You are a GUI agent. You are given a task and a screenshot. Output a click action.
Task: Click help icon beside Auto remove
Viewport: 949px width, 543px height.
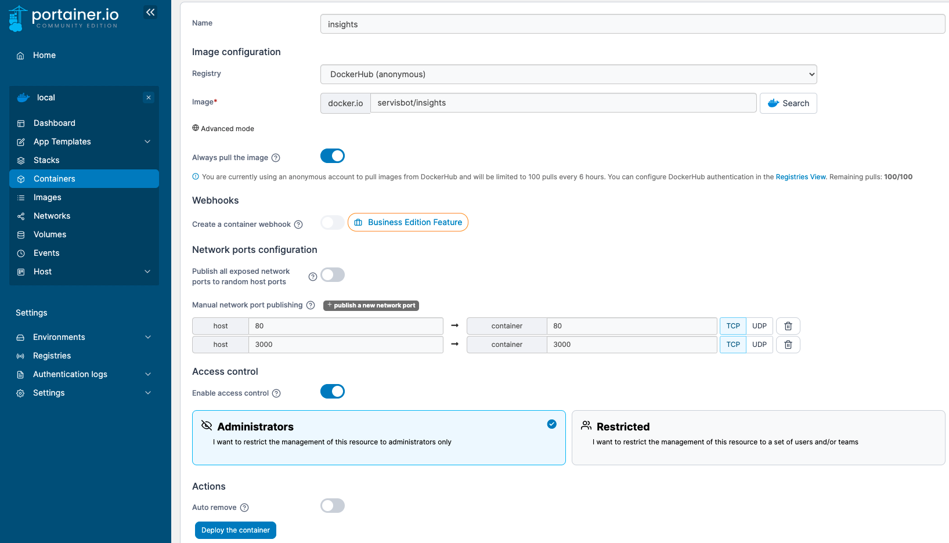coord(244,508)
